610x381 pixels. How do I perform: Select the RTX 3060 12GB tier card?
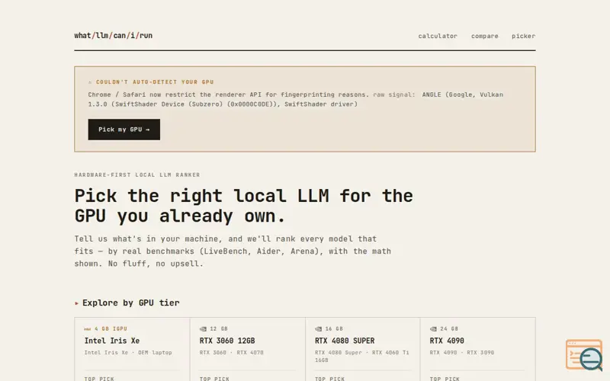pos(247,349)
